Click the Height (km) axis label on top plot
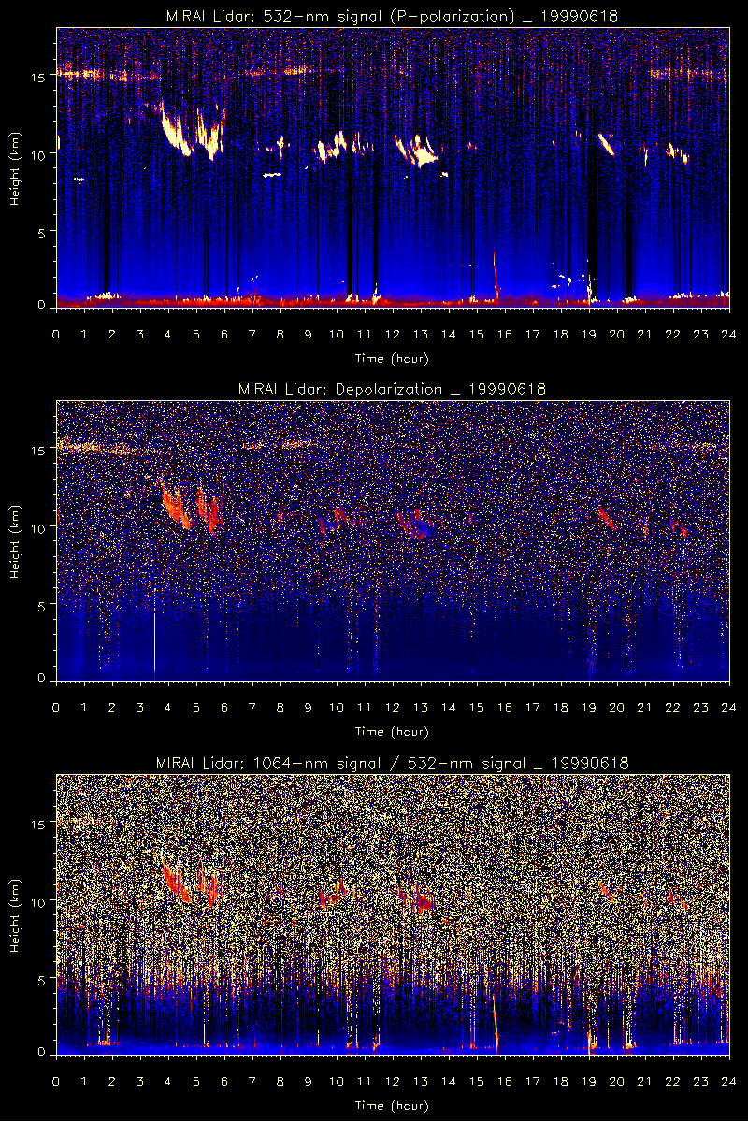Viewport: 748px width, 1122px height. [15, 167]
